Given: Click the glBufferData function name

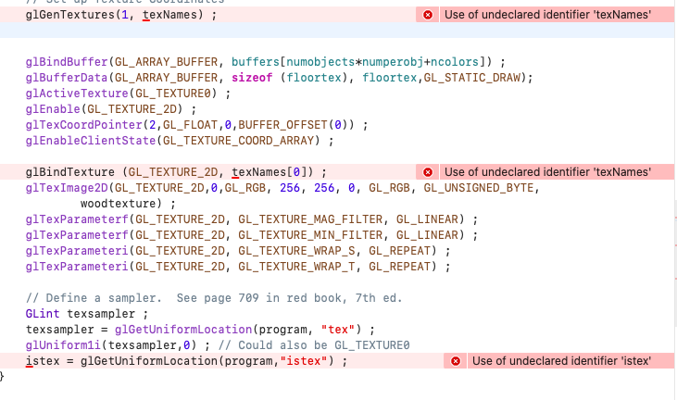Looking at the screenshot, I should click(67, 78).
